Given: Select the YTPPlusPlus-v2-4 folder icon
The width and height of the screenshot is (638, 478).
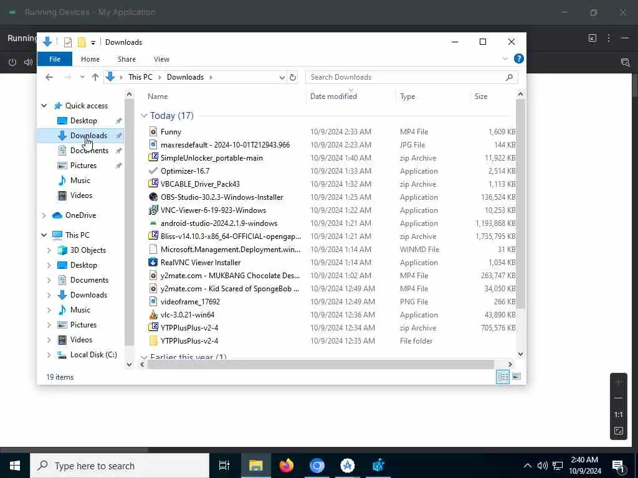Looking at the screenshot, I should tap(153, 340).
